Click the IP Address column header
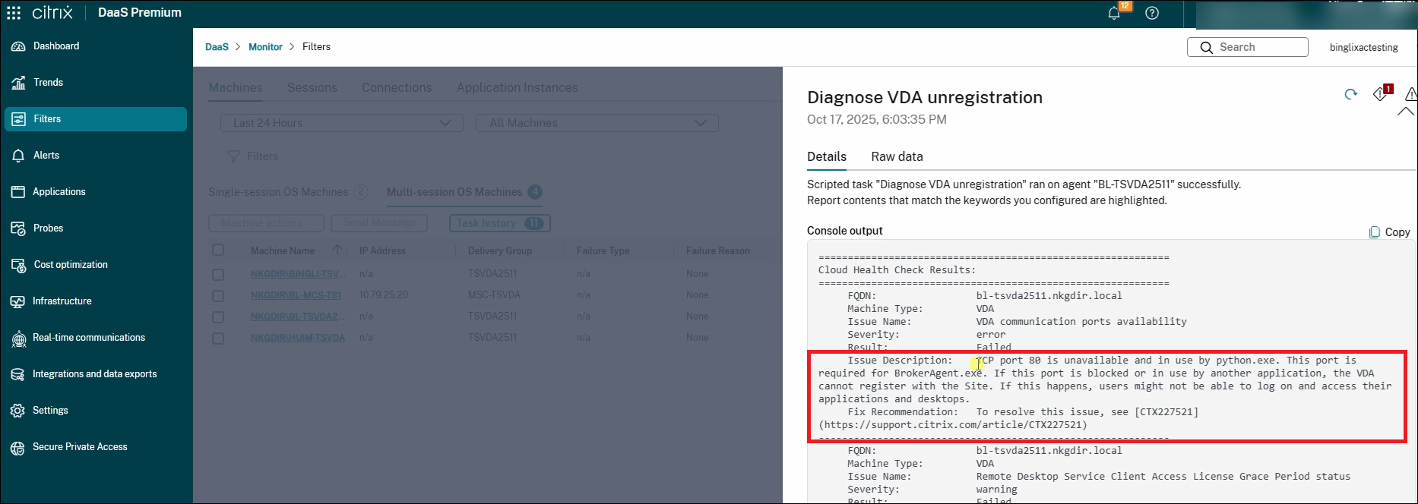Screen dimensions: 1418x504 382,251
